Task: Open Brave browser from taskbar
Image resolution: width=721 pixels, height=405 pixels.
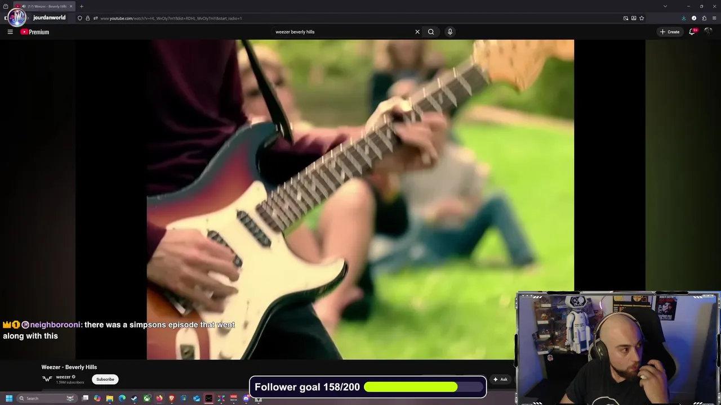Action: [x=172, y=398]
